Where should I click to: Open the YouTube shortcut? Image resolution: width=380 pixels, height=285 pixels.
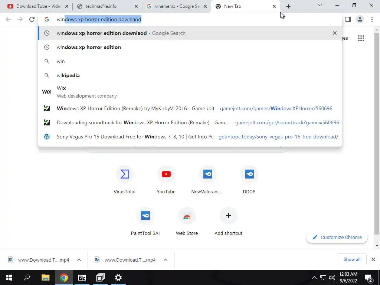tap(166, 180)
